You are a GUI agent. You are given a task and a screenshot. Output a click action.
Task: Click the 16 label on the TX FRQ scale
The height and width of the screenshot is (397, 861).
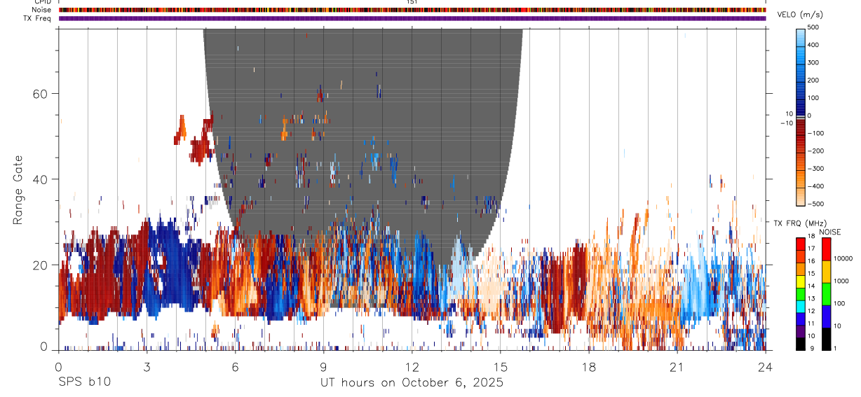click(812, 261)
